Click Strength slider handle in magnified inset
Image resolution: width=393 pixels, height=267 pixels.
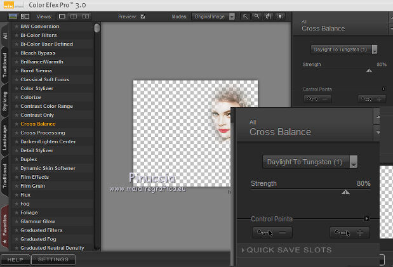tap(345, 192)
